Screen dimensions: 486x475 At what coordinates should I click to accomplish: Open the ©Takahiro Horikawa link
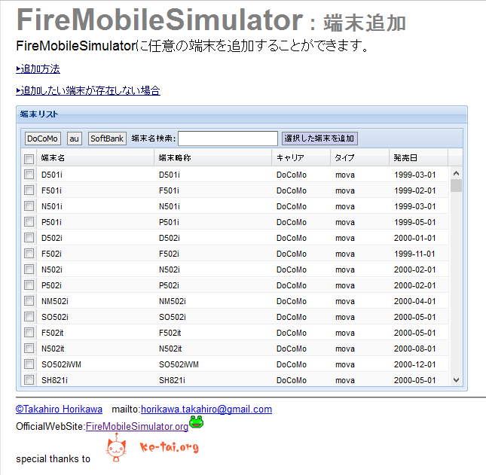click(59, 410)
